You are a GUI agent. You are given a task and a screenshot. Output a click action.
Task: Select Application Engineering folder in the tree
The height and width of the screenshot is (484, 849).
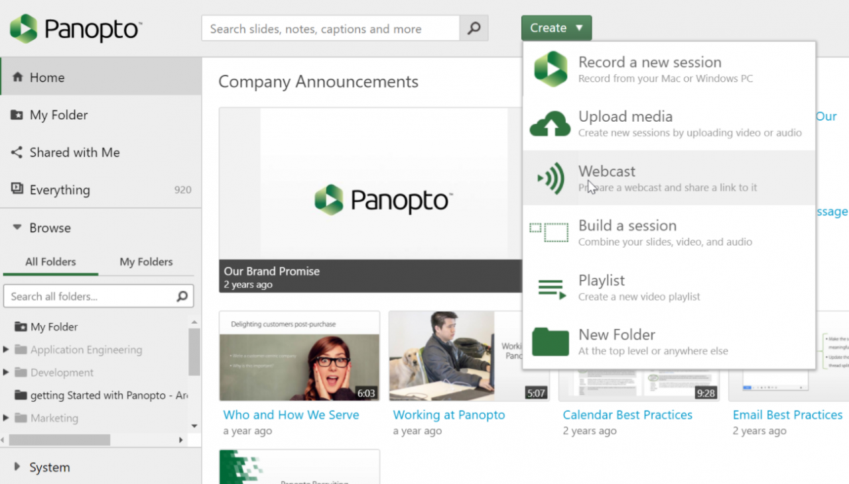(86, 350)
